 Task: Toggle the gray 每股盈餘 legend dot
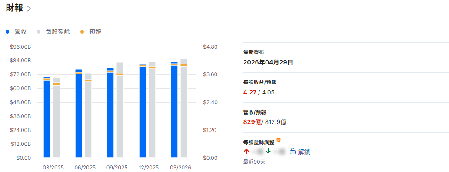pos(39,32)
